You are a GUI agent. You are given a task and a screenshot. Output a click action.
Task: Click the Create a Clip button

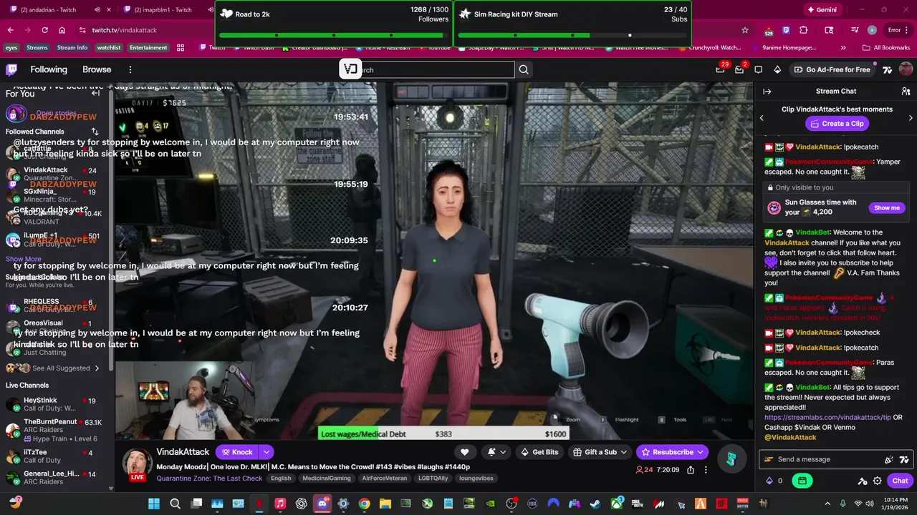coord(836,124)
